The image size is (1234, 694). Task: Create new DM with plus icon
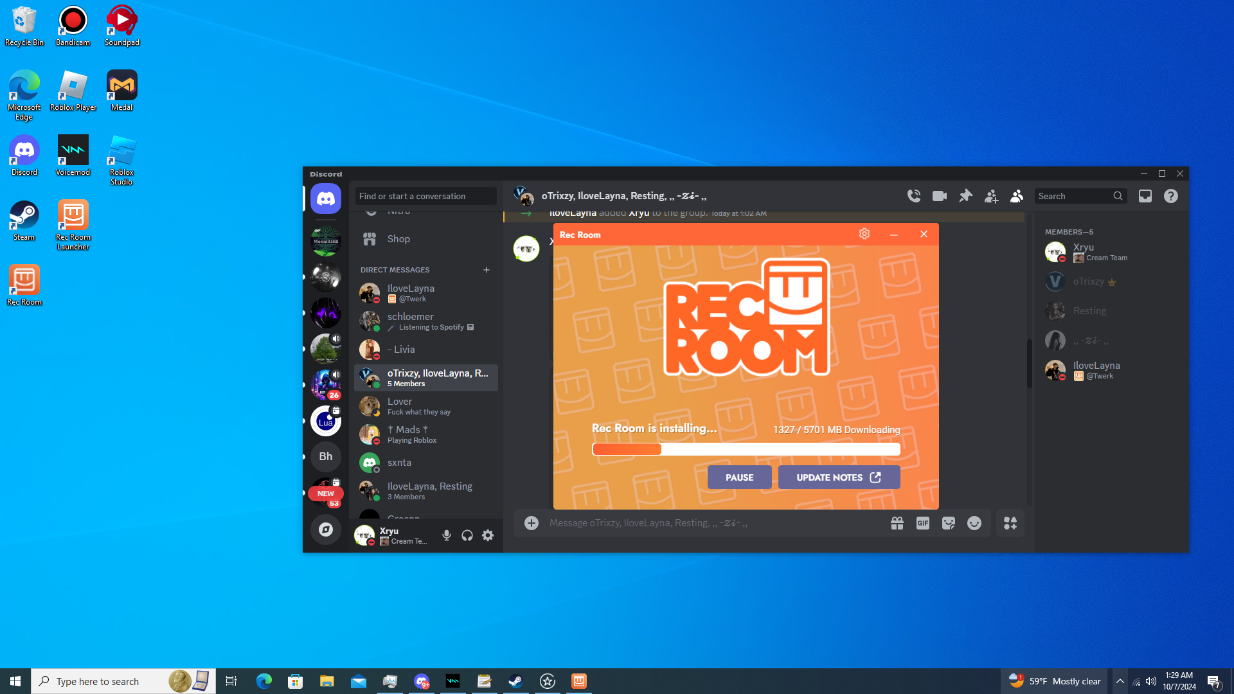coord(487,270)
